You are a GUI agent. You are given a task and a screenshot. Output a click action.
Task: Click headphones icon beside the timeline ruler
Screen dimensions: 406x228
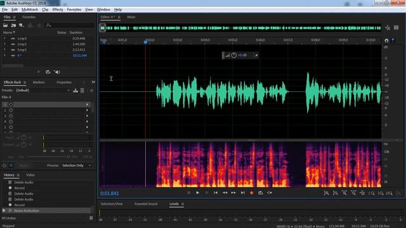pyautogui.click(x=386, y=41)
